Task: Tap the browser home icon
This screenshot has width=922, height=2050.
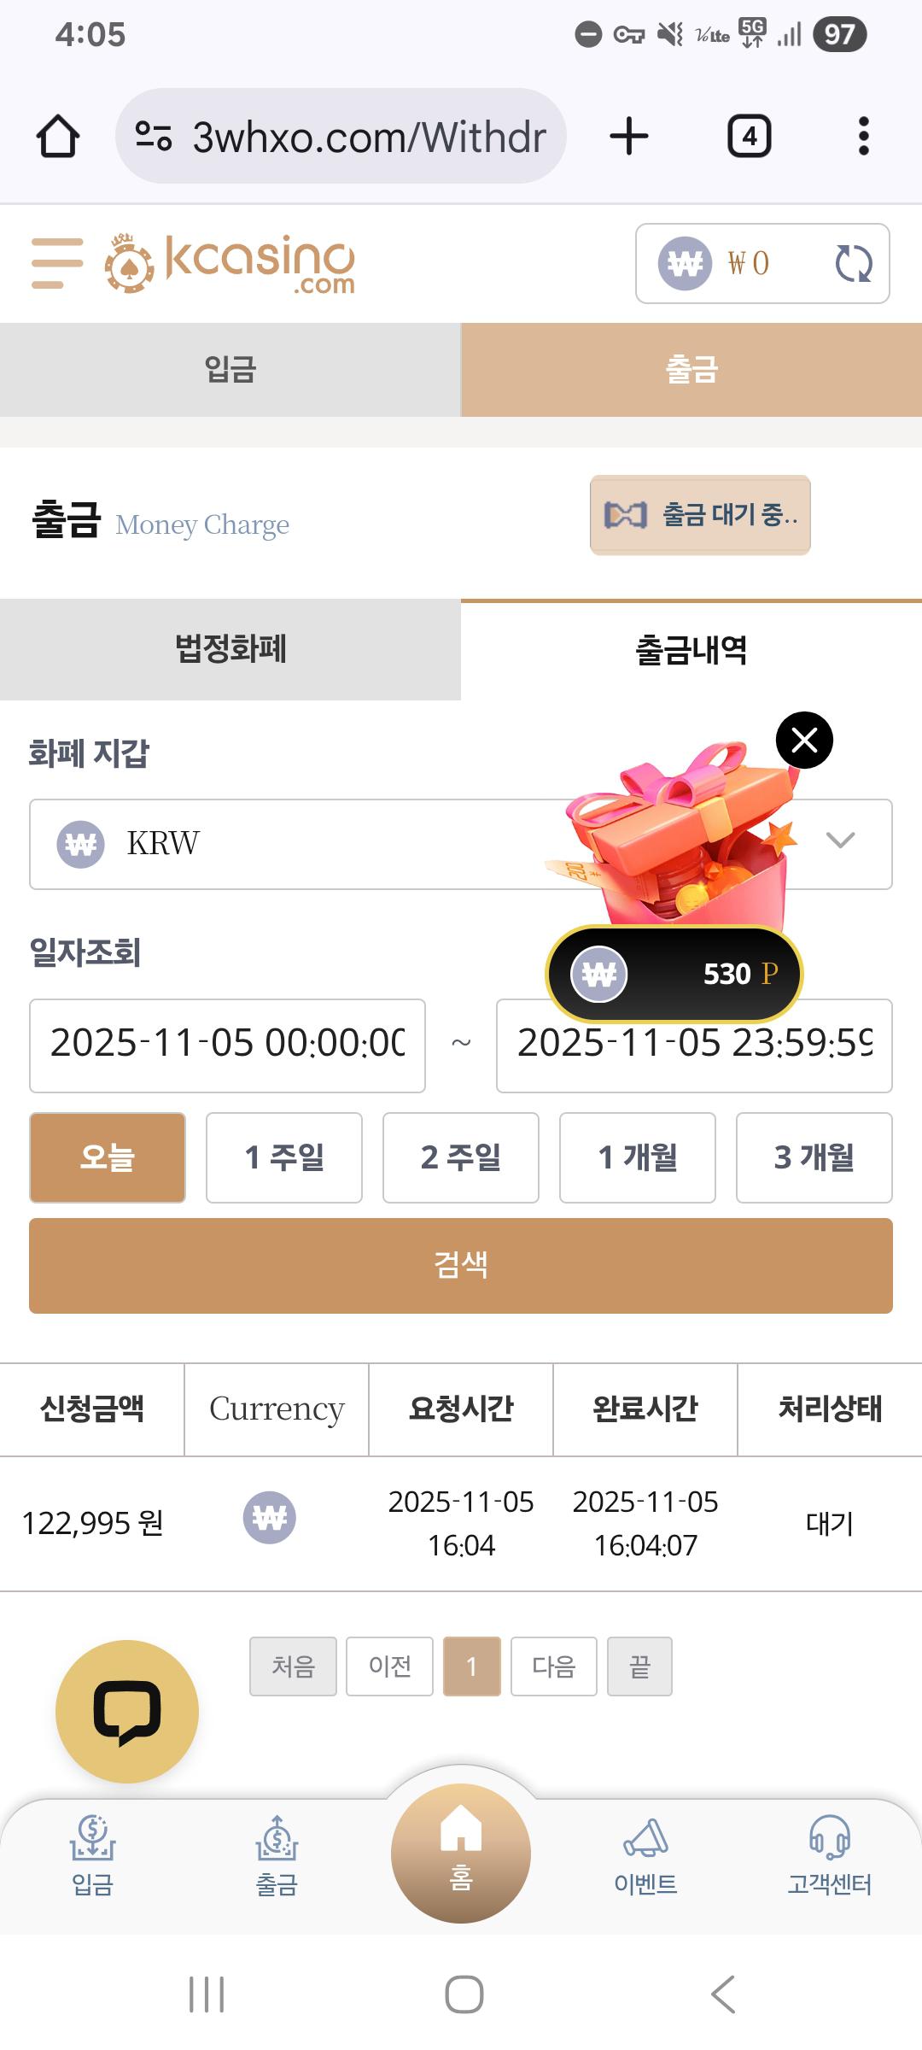Action: (x=58, y=137)
